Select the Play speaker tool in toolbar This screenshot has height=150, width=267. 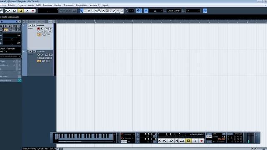pos(118,11)
